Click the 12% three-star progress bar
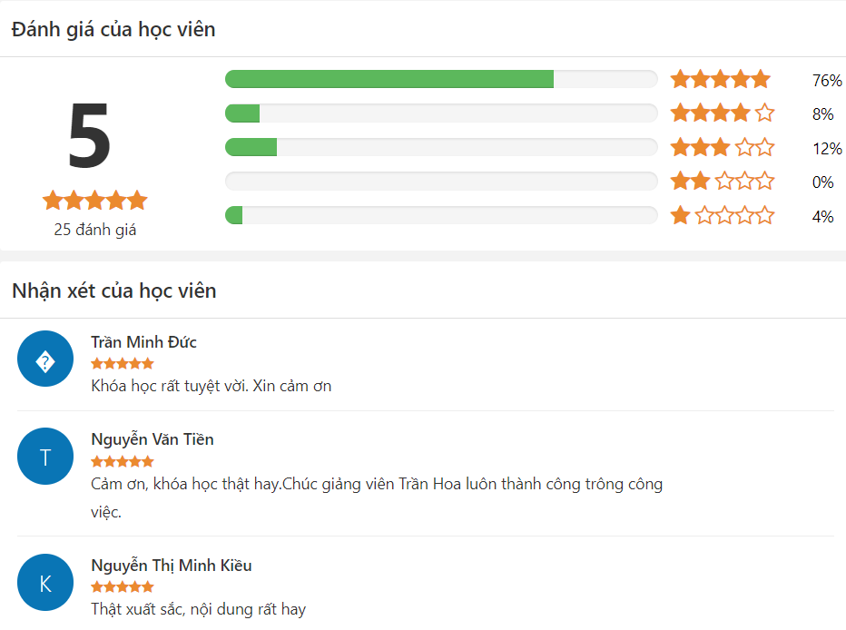Viewport: 846px width, 630px height. [x=441, y=147]
